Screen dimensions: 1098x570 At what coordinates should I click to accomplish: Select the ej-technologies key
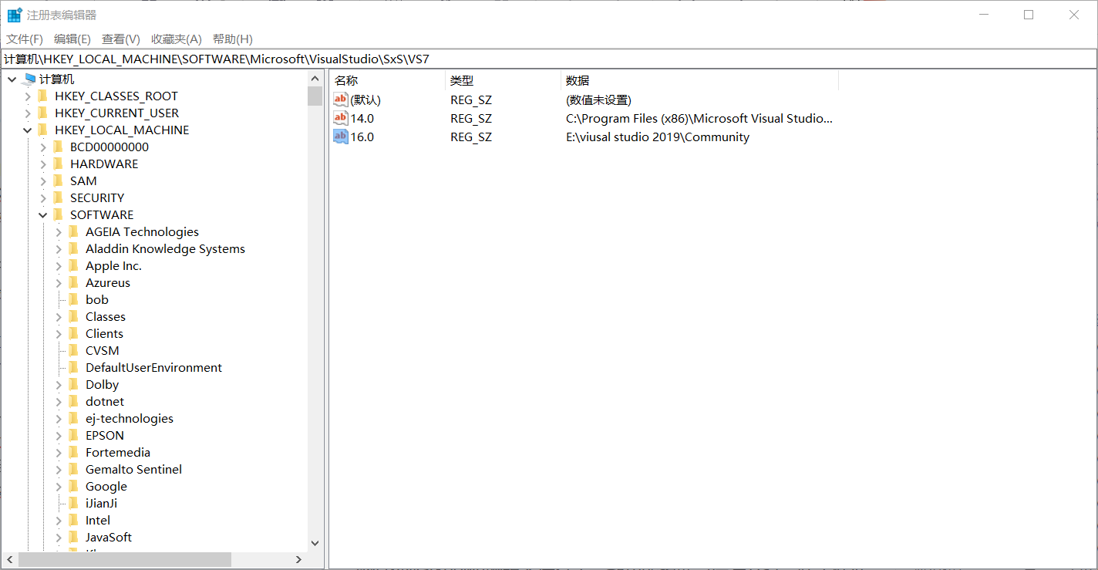(130, 419)
